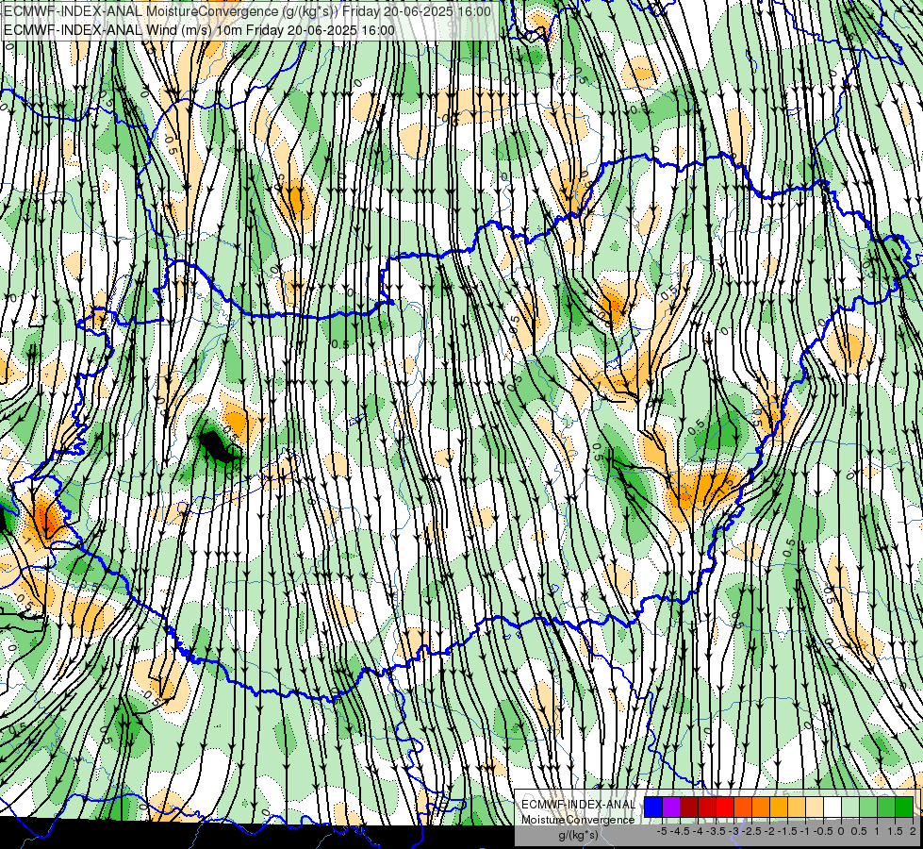
Task: Click the Wind 10m title line
Action: coord(200,30)
